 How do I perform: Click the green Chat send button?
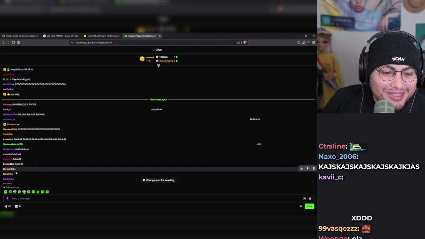point(309,206)
